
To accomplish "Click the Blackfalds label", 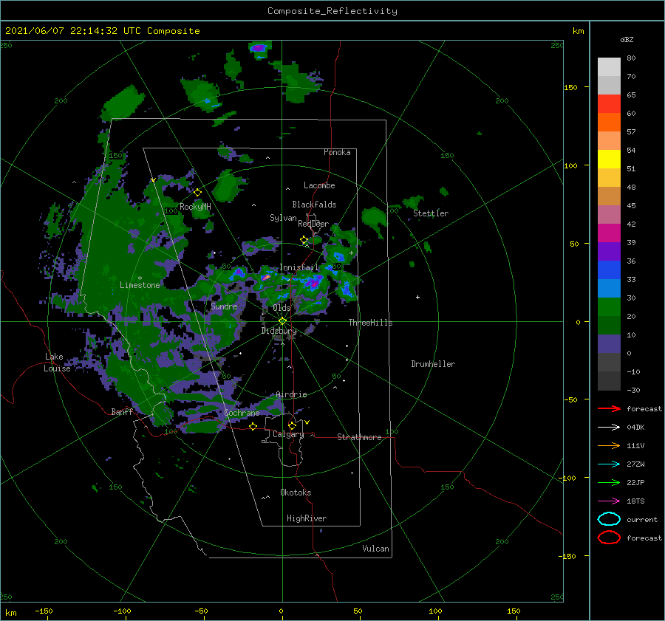I will [x=314, y=205].
